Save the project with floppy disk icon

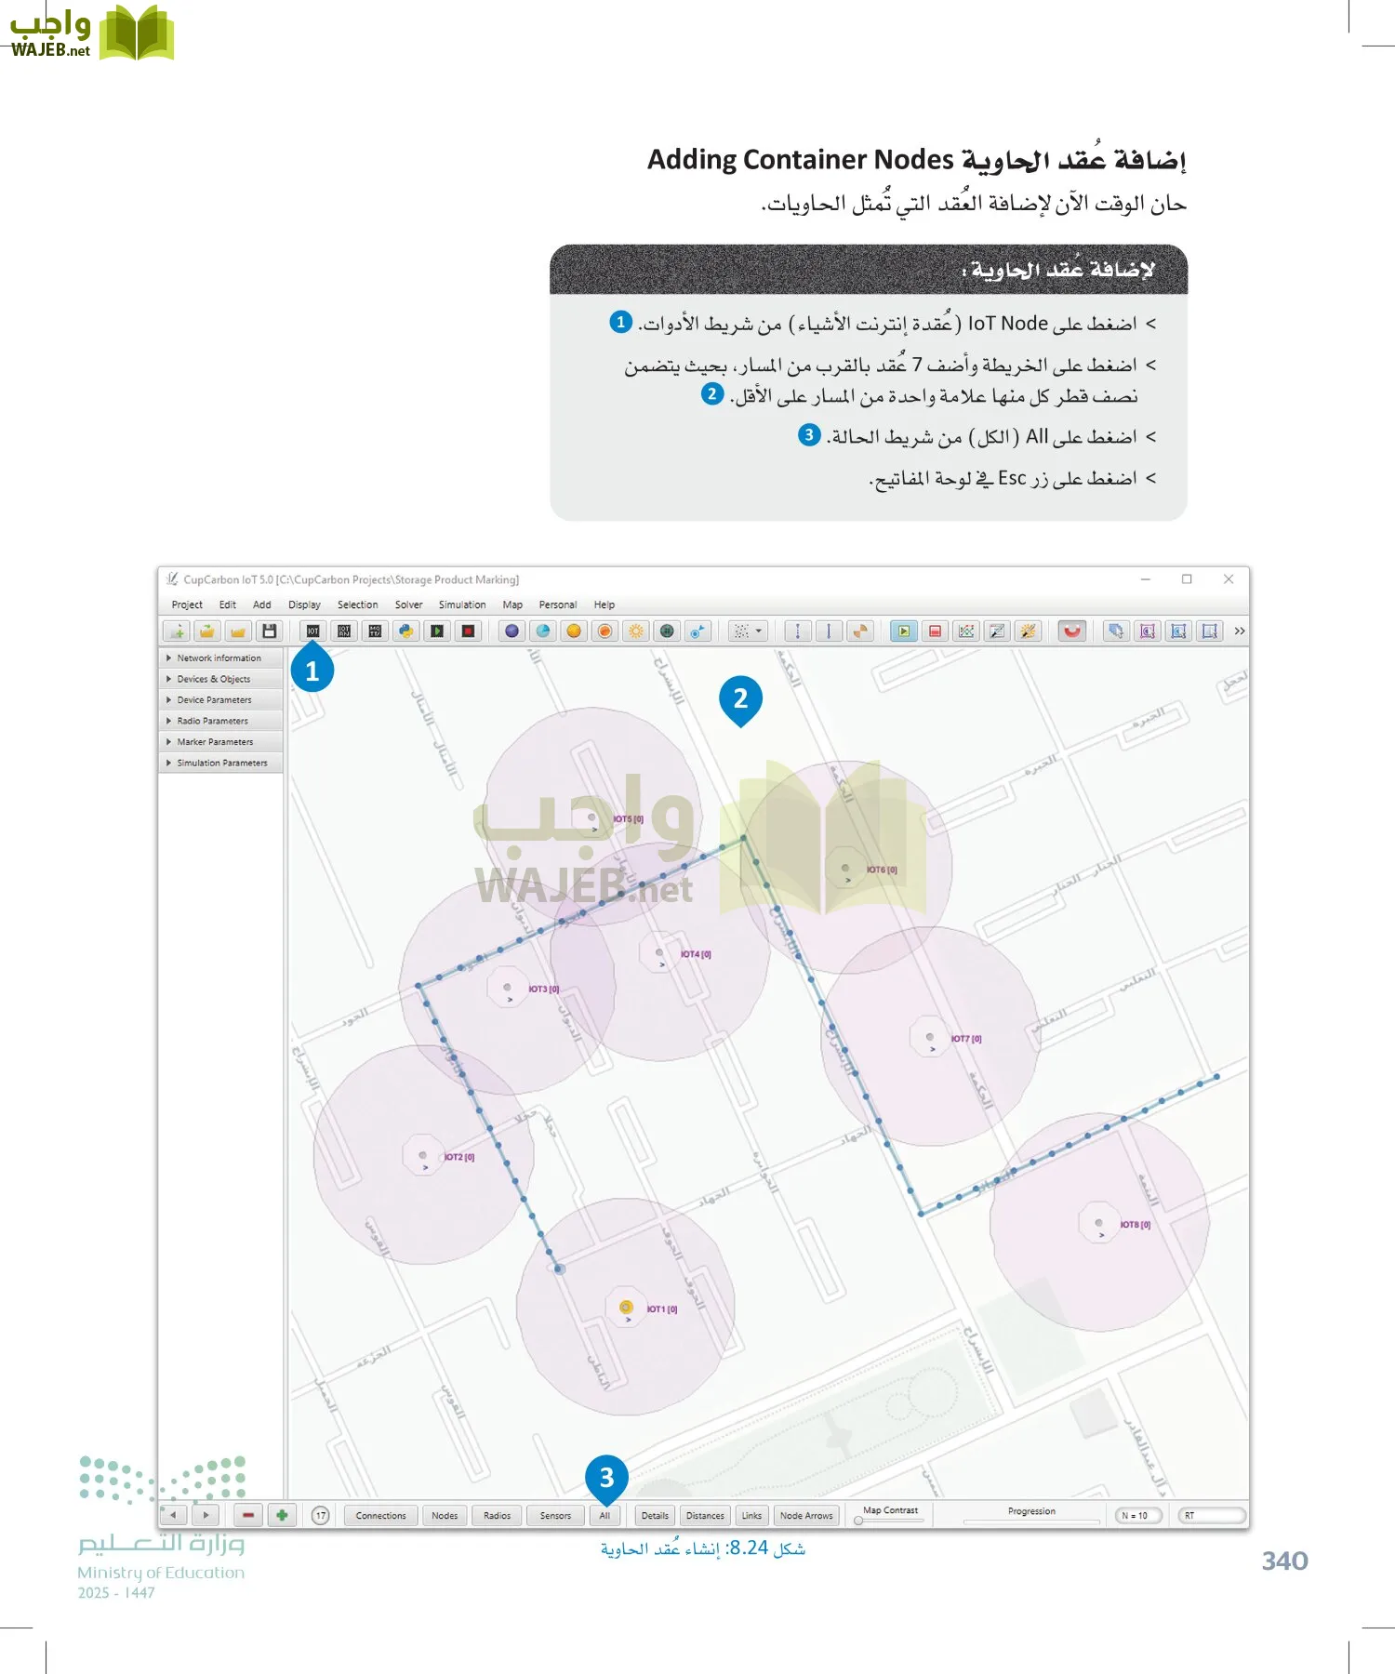269,631
